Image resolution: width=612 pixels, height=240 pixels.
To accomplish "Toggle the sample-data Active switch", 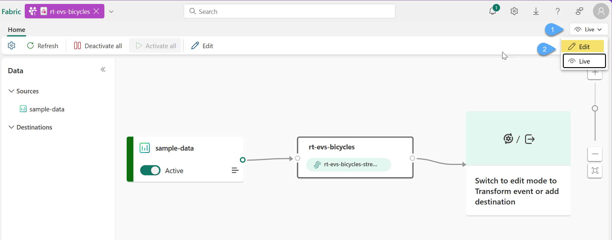I will (x=150, y=170).
